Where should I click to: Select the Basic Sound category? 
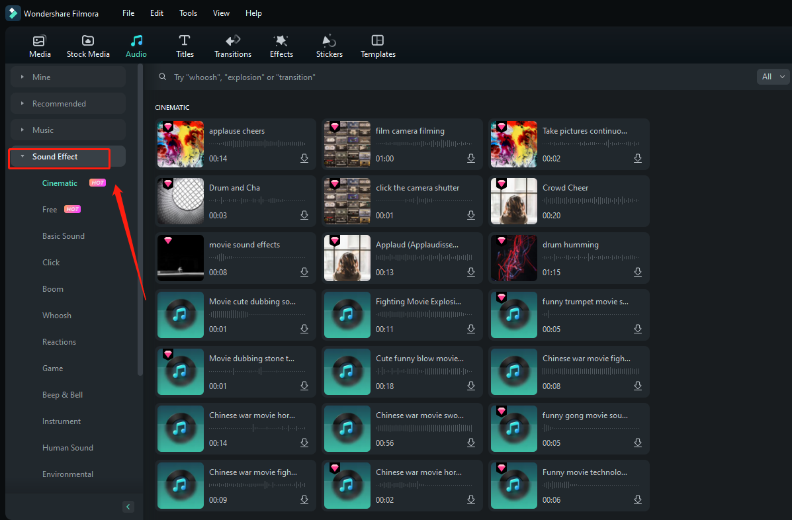(64, 236)
